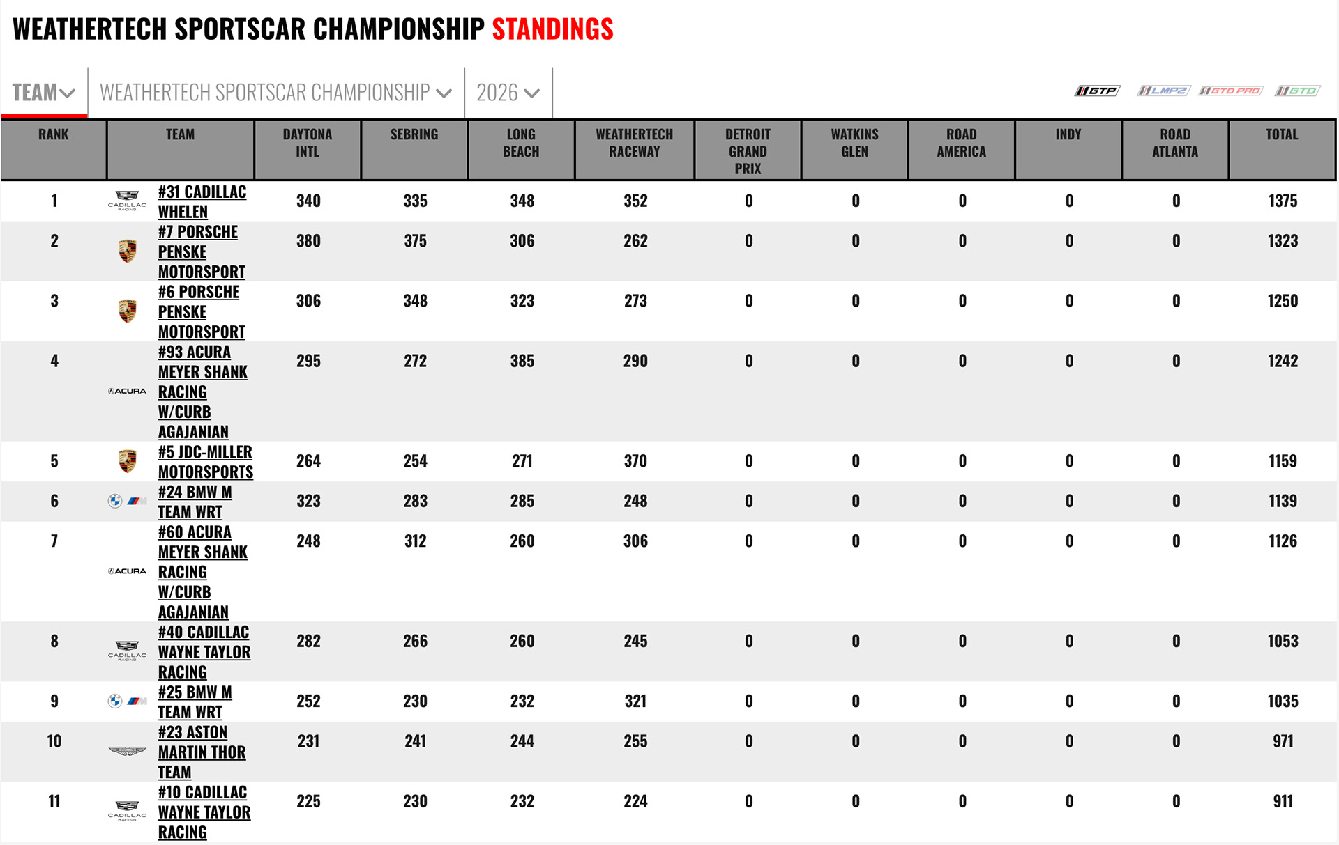
Task: Open the #6 Porsche Penske Motorsport link
Action: click(202, 311)
